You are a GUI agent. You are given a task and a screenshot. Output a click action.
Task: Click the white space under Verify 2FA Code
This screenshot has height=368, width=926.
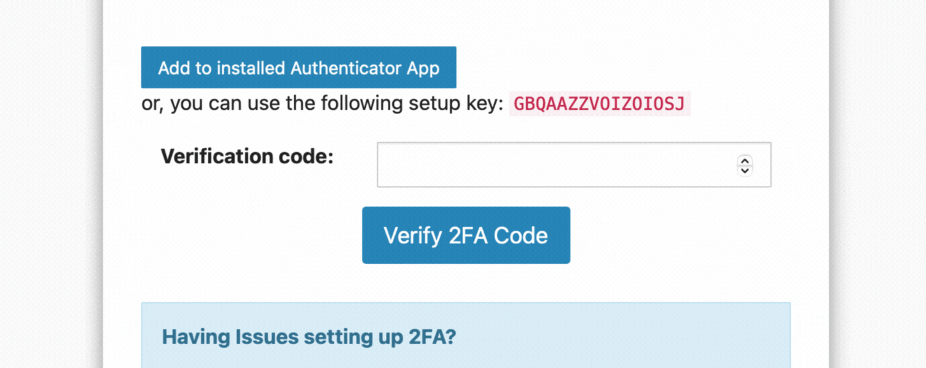point(466,283)
